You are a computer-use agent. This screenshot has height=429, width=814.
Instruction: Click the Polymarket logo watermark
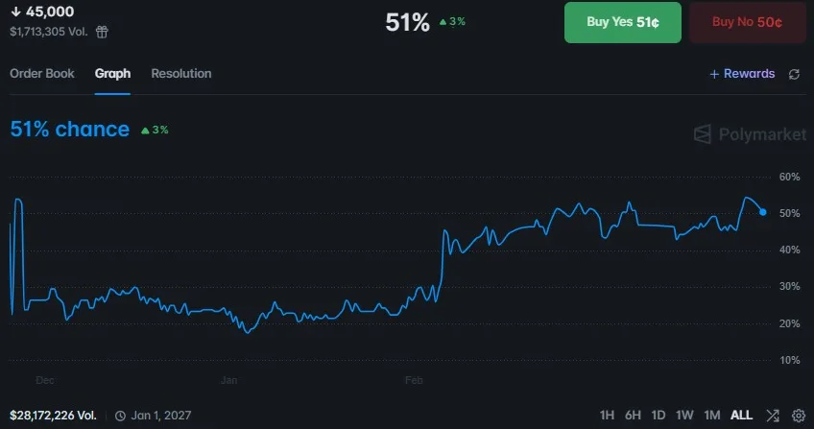click(750, 134)
